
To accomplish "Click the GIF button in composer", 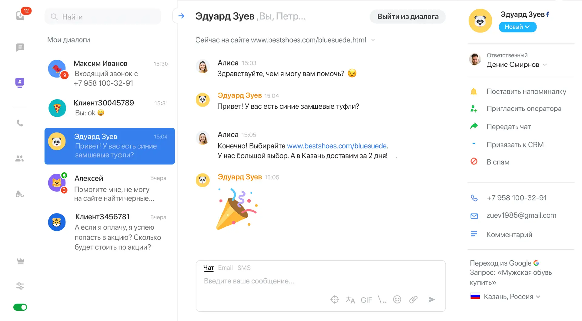I will 366,300.
